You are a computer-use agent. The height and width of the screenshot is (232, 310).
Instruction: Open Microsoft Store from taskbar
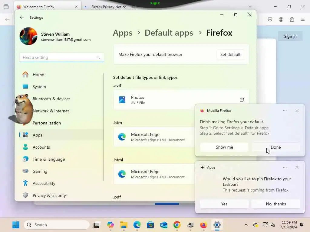coord(150,225)
